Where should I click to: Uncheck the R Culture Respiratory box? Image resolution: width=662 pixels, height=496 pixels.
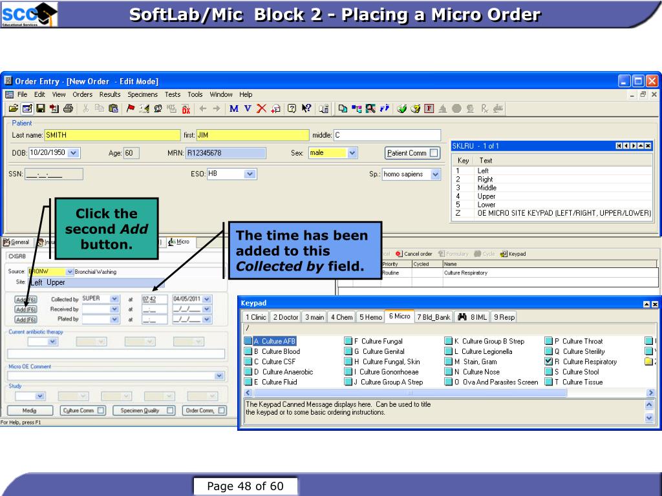[548, 362]
